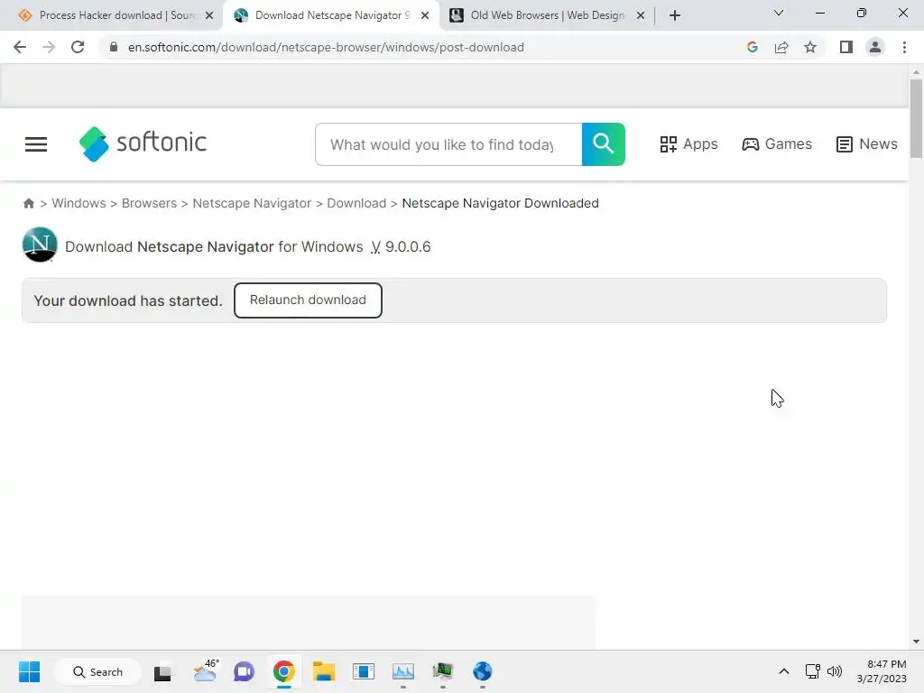The image size is (924, 693).
Task: Switch to Process Hacker download tab
Action: (x=118, y=15)
